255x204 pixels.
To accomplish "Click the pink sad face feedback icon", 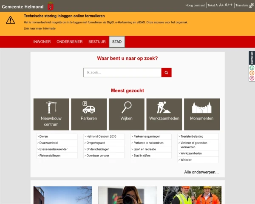I will pyautogui.click(x=252, y=78).
